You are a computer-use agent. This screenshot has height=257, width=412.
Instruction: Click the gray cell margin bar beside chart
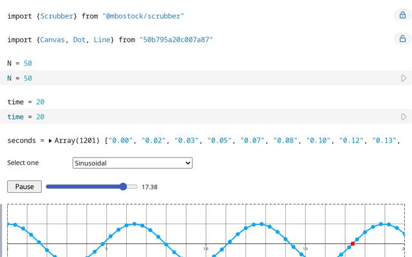tap(1, 230)
